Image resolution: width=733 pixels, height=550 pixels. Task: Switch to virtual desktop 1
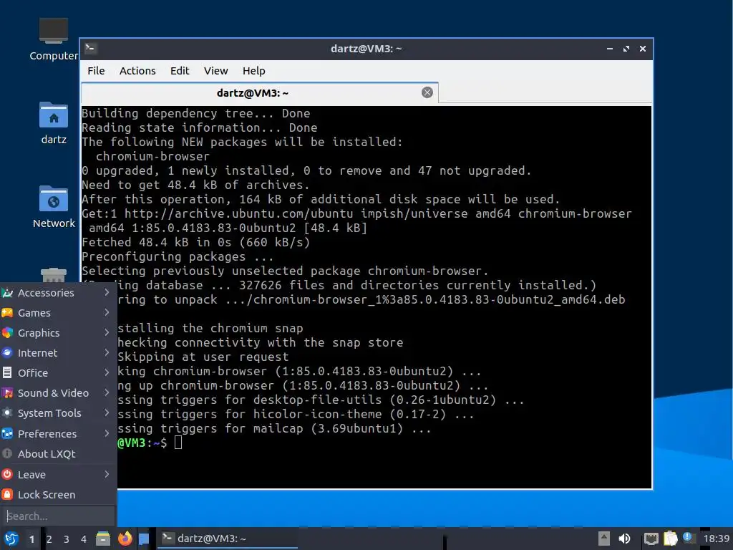(x=31, y=539)
